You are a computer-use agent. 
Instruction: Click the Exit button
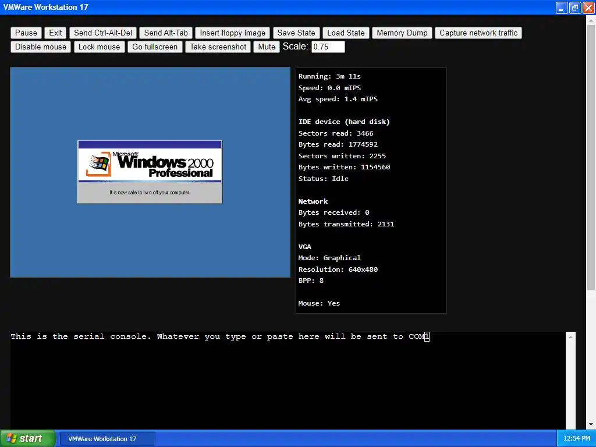pyautogui.click(x=55, y=33)
